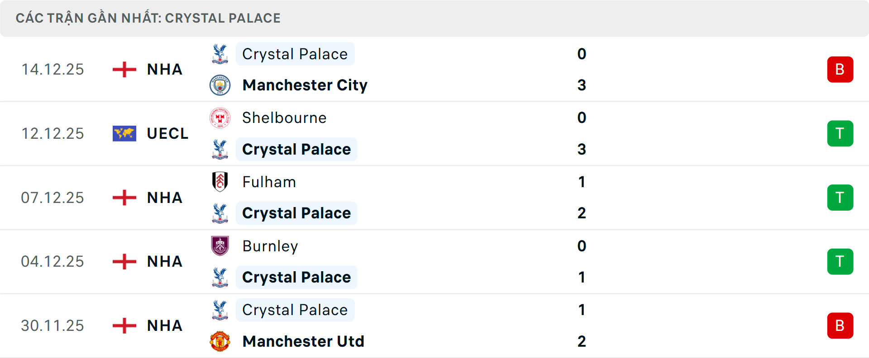Open the Manchester Utd team link
869x358 pixels.
click(303, 341)
